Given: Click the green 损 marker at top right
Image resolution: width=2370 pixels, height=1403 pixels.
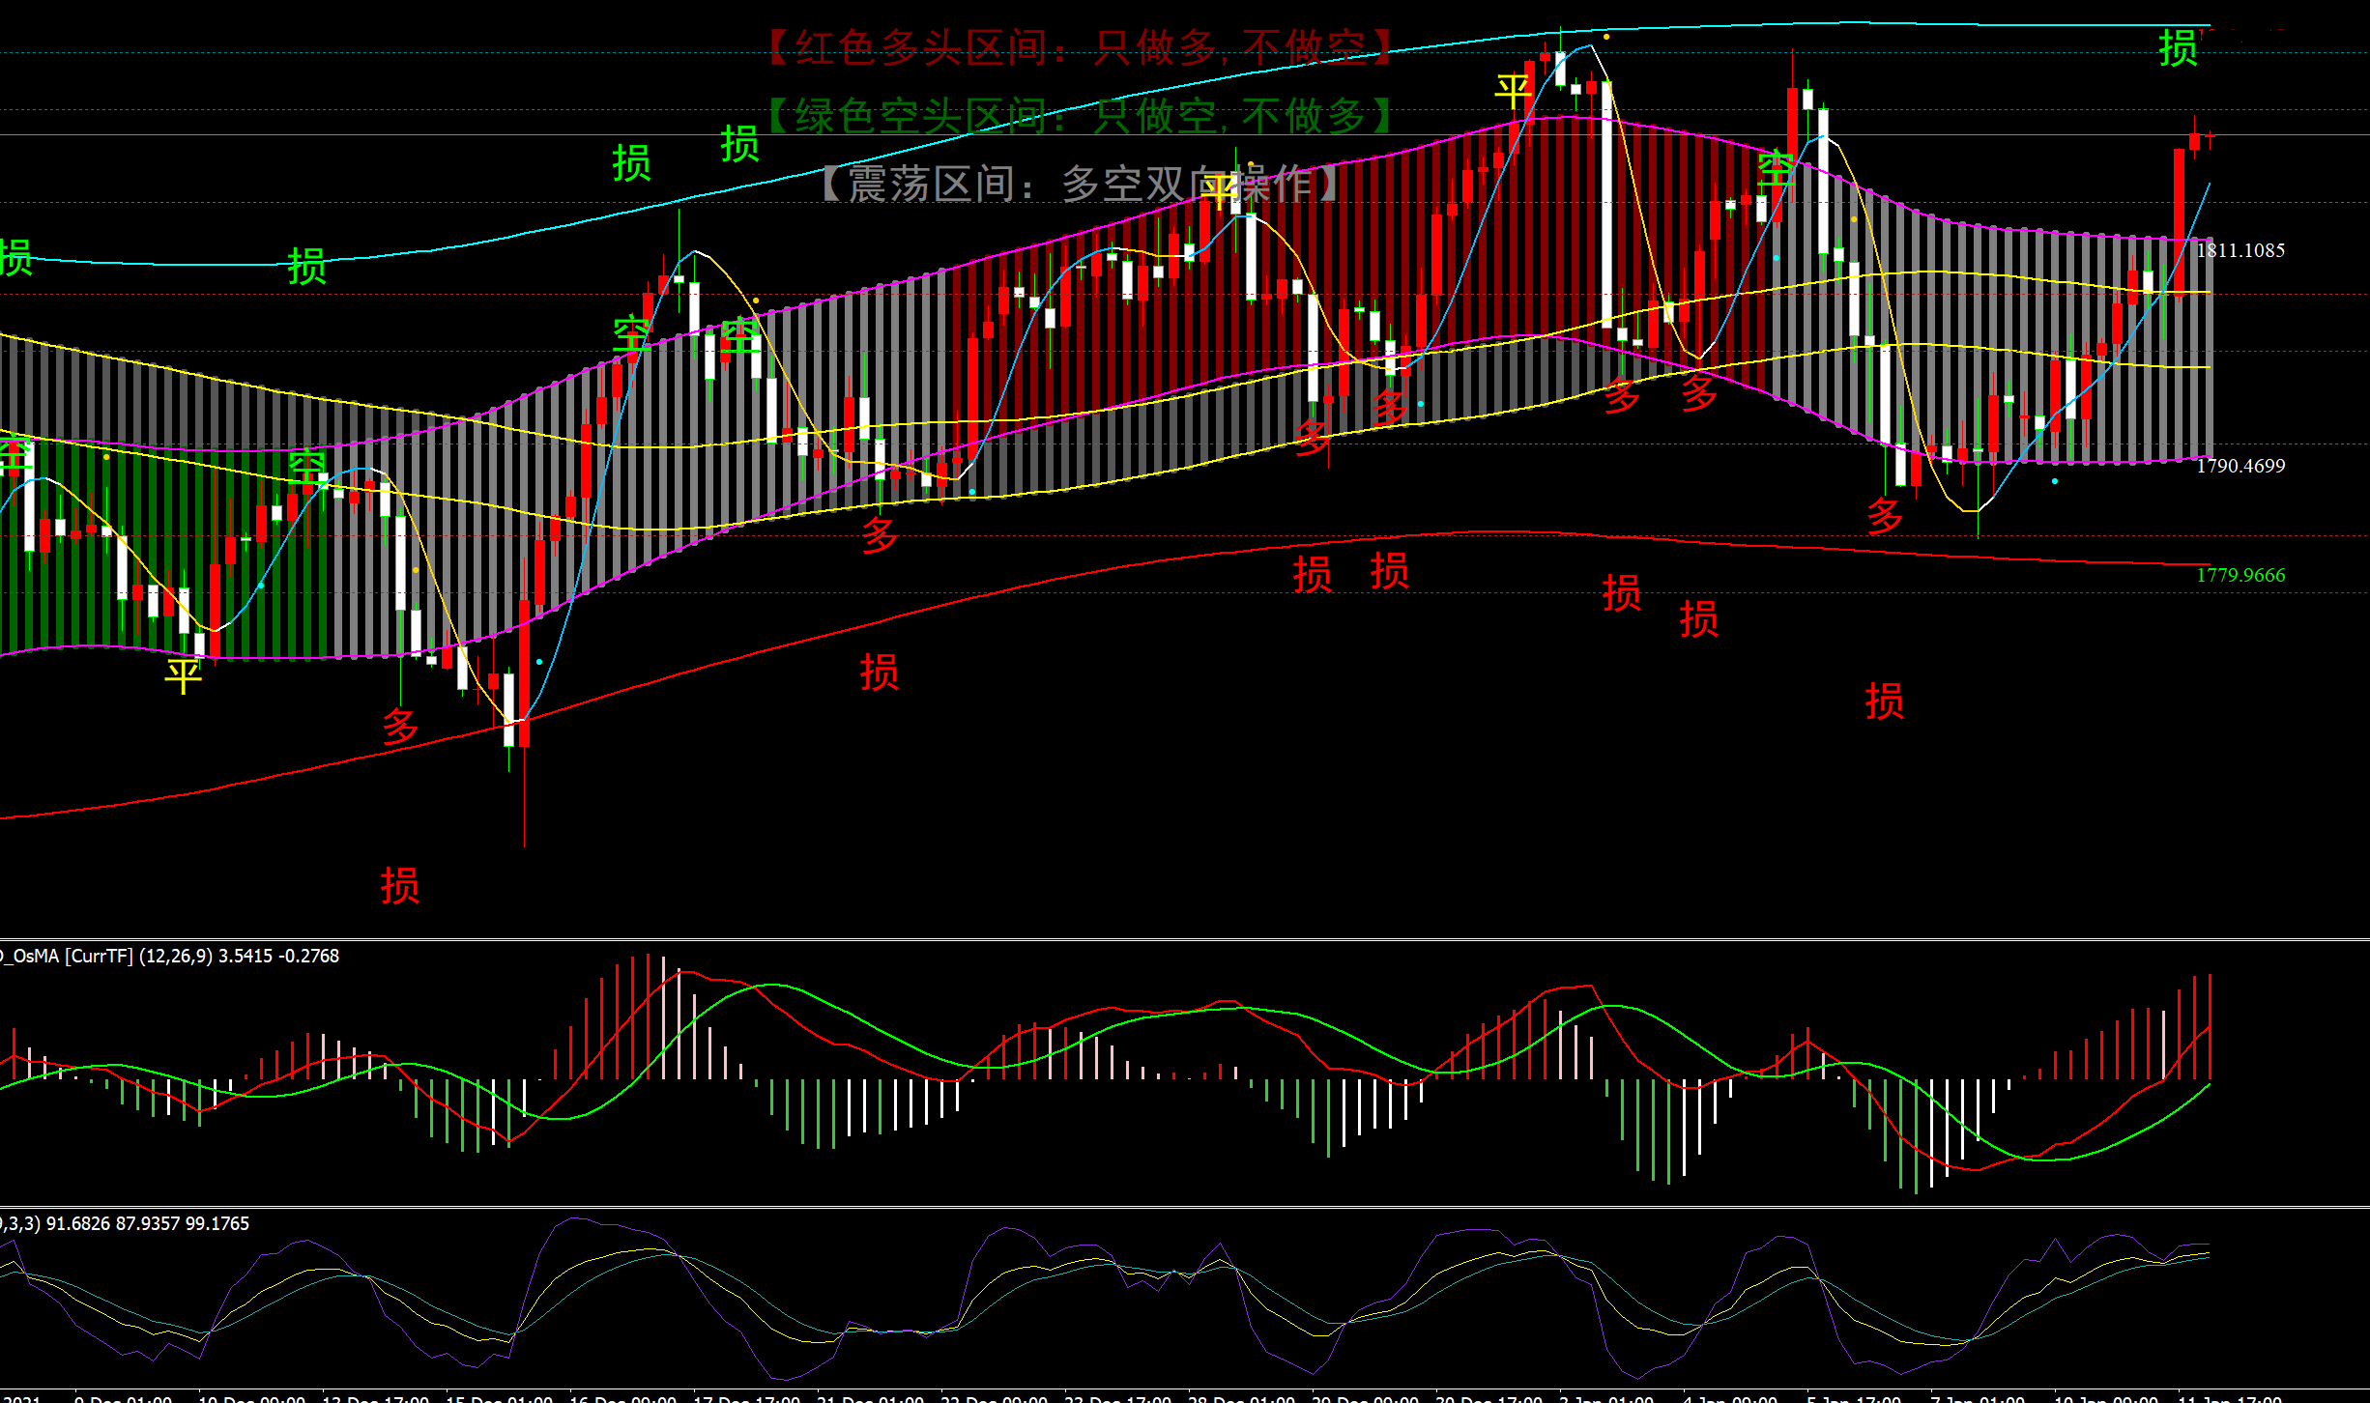Looking at the screenshot, I should coord(2178,48).
